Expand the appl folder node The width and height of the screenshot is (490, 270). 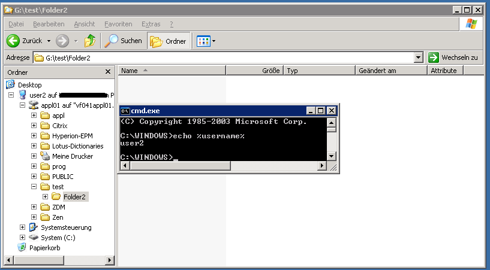coord(34,116)
